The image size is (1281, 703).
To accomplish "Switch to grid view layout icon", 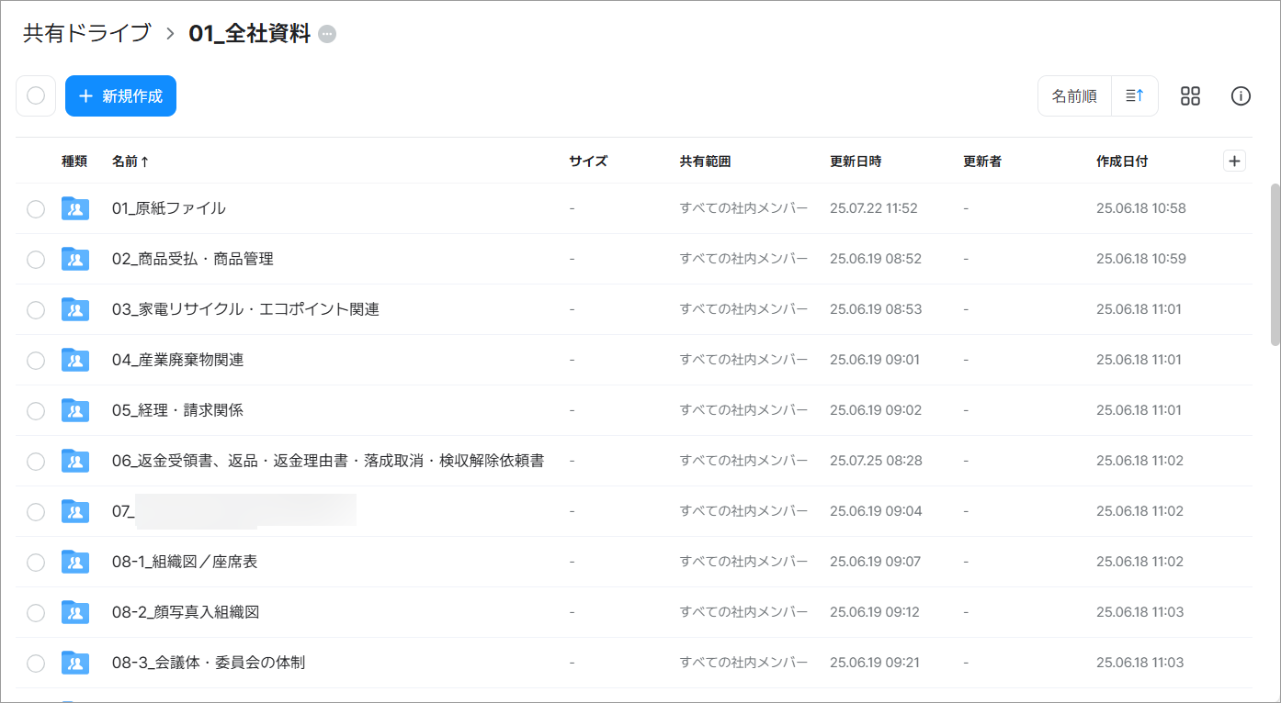I will (1190, 96).
